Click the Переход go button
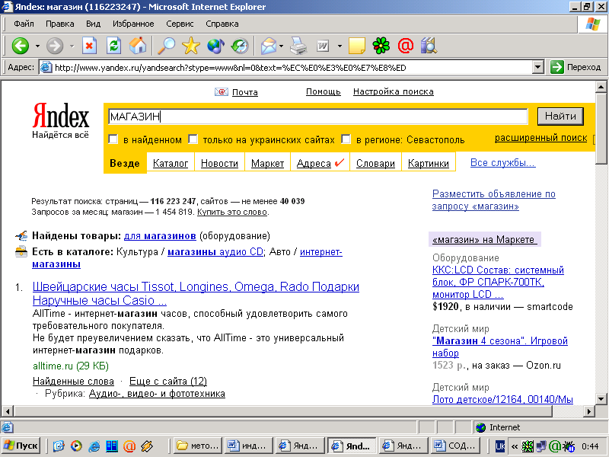The image size is (609, 457). [576, 67]
